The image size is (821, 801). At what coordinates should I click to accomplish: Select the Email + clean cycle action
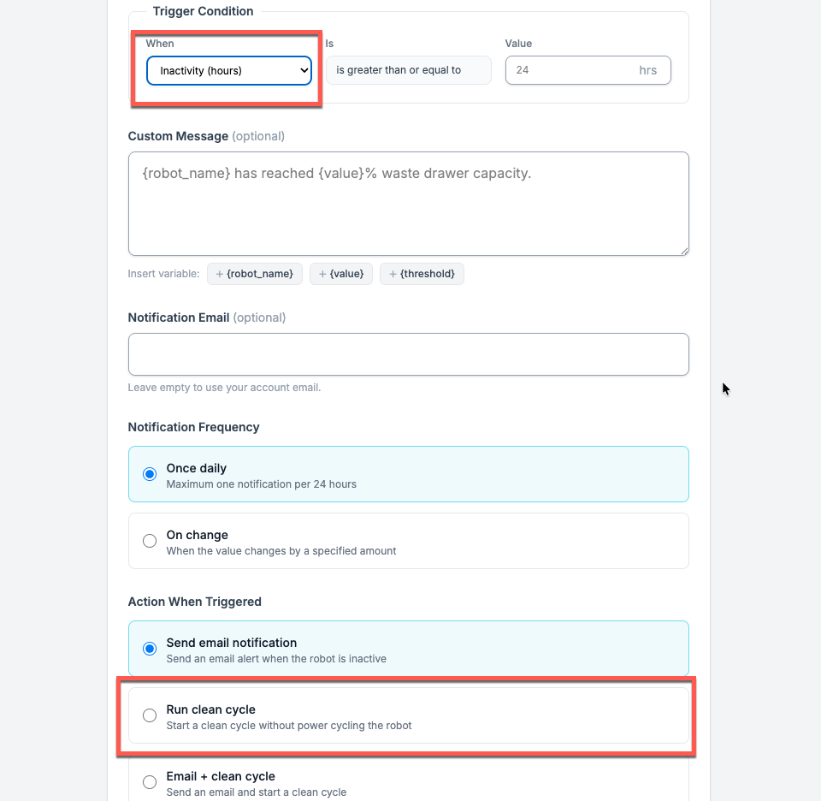coord(150,781)
